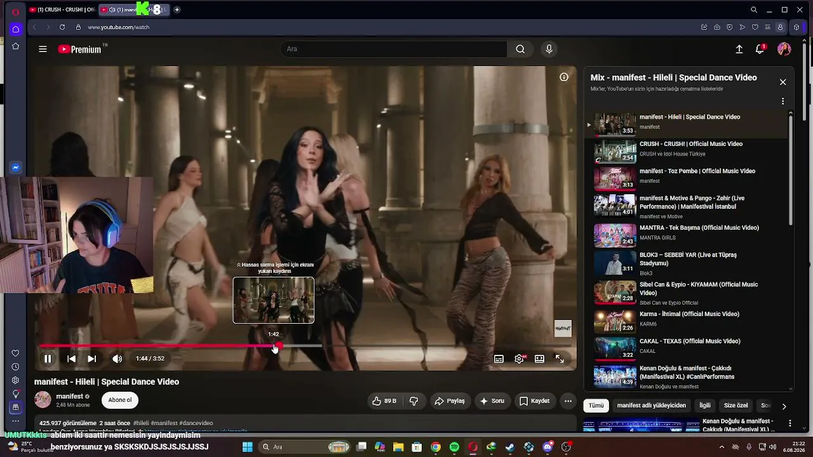The height and width of the screenshot is (457, 813).
Task: Enter fullscreen video mode
Action: coord(560,359)
